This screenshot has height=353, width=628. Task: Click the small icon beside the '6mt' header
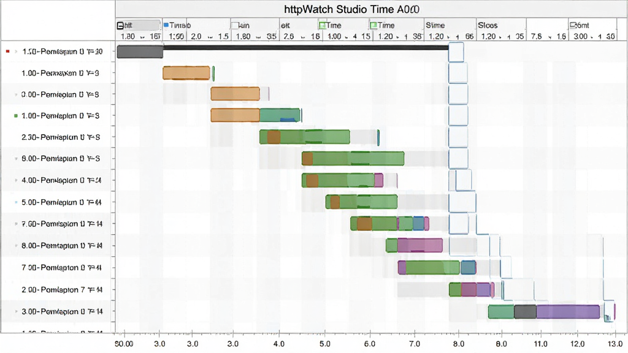573,25
